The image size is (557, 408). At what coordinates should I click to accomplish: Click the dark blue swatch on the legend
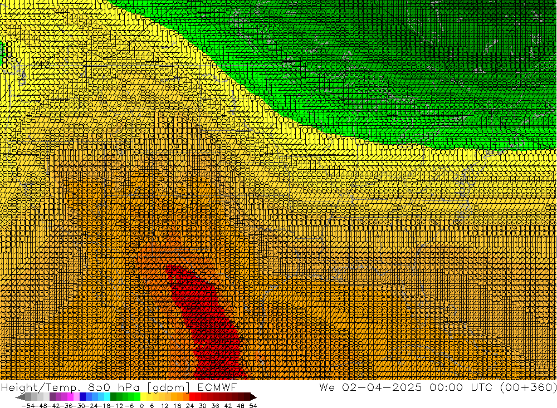(x=84, y=397)
